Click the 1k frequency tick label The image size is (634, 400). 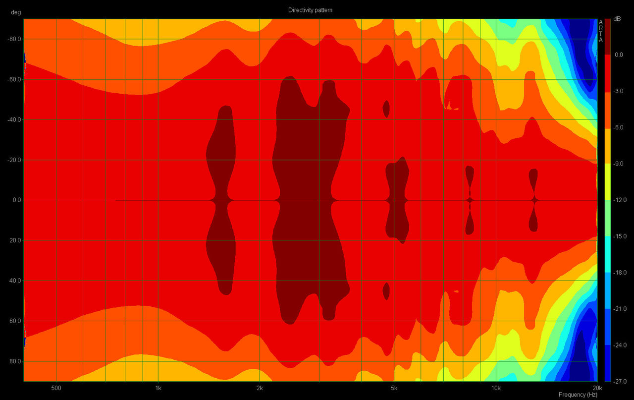tap(158, 387)
